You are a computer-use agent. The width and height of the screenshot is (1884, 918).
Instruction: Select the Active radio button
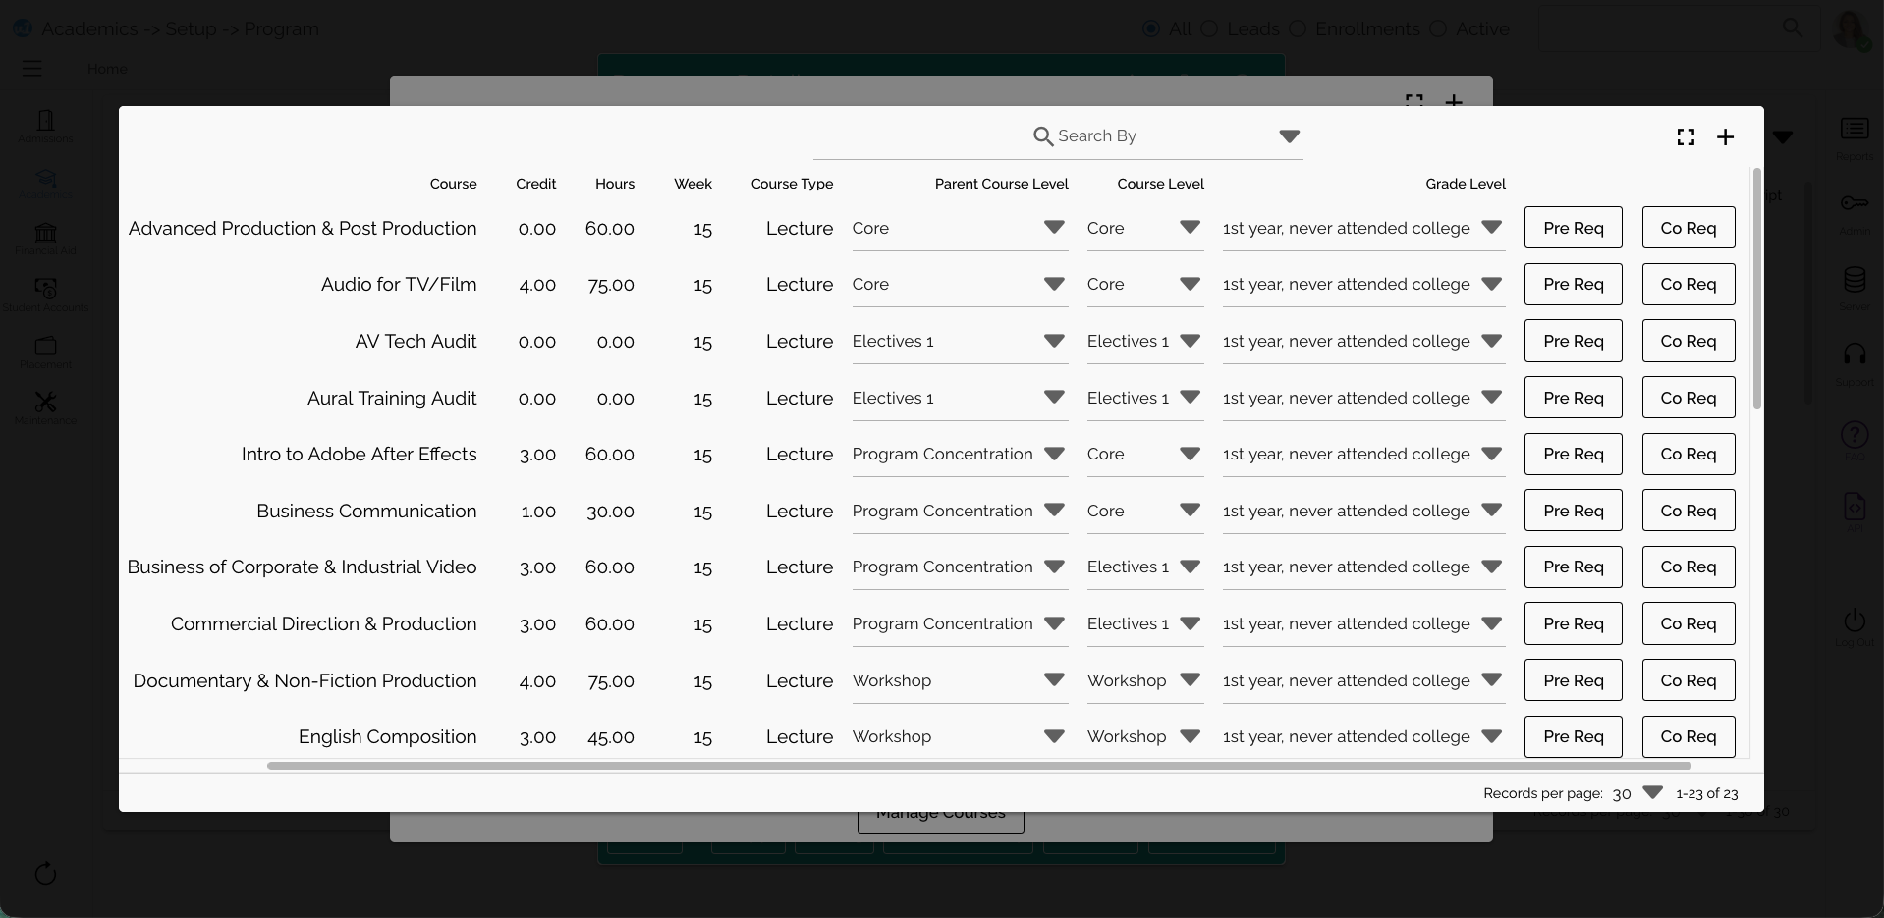(x=1438, y=29)
